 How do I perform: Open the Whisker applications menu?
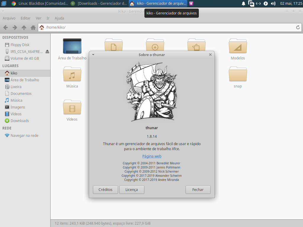click(4, 4)
